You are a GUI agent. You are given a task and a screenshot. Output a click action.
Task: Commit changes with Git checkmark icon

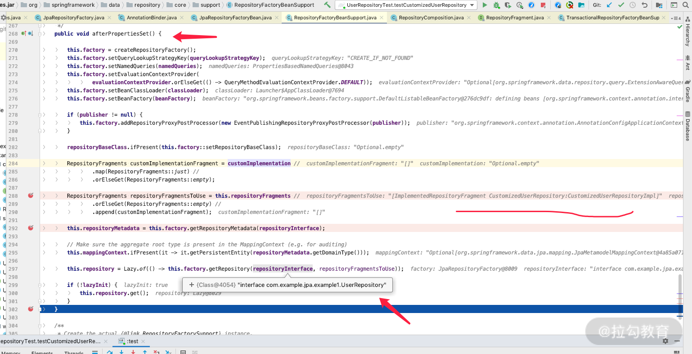pyautogui.click(x=621, y=5)
